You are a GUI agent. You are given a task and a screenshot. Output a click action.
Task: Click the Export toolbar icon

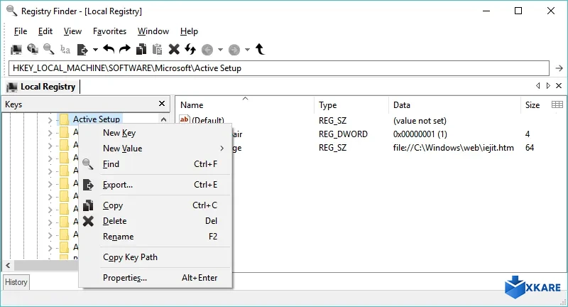point(82,49)
